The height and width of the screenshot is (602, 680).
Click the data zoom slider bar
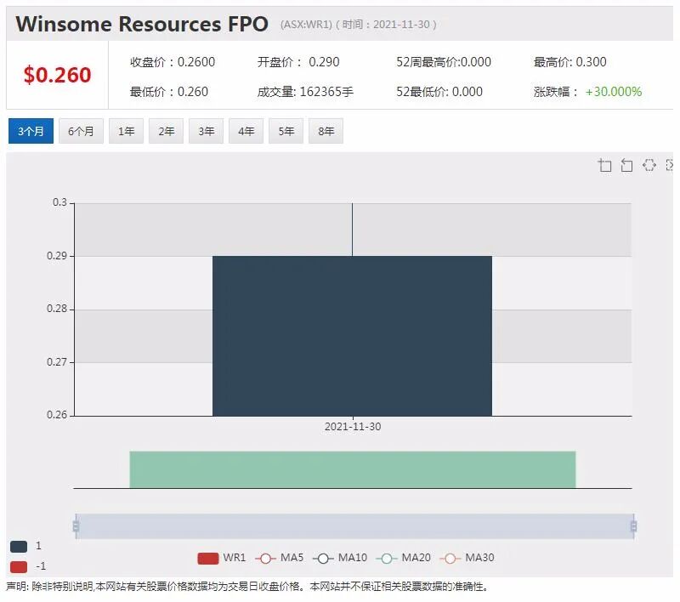click(354, 526)
